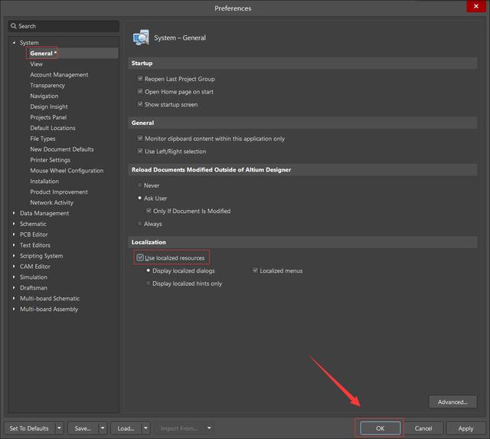Open Design Insight page
Screen dimensions: 490x439
49,106
